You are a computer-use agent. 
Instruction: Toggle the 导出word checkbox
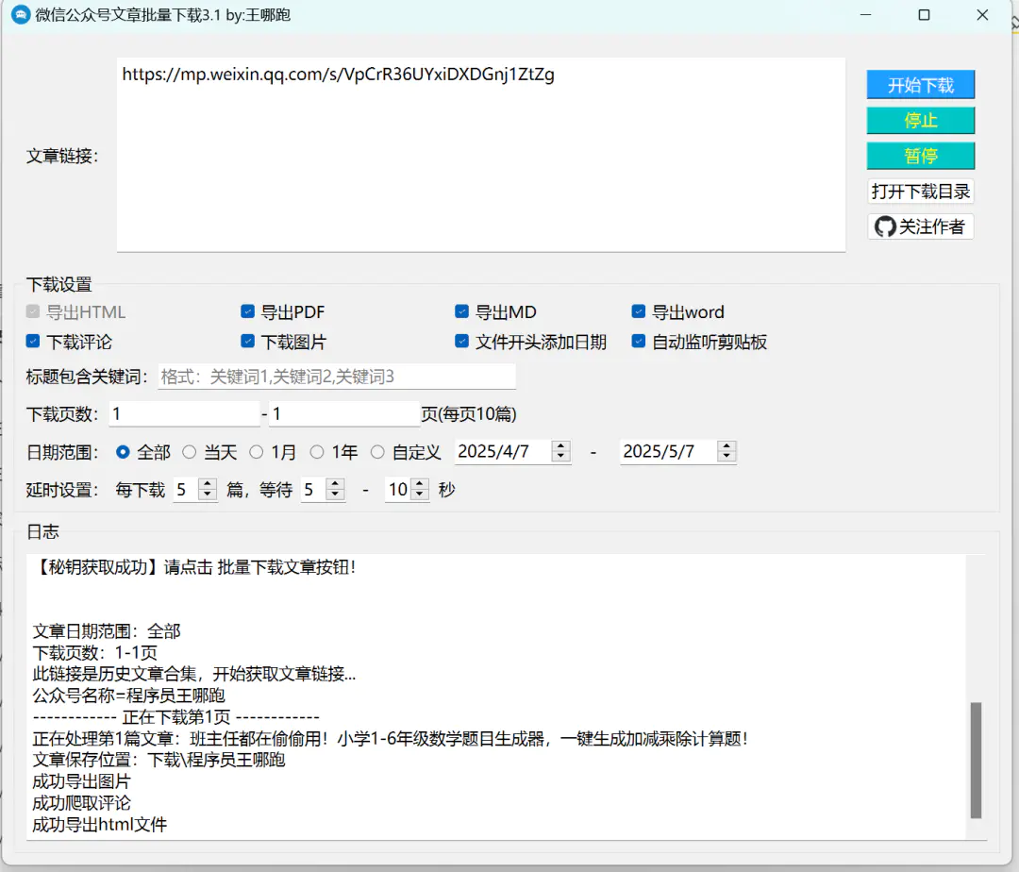tap(639, 311)
